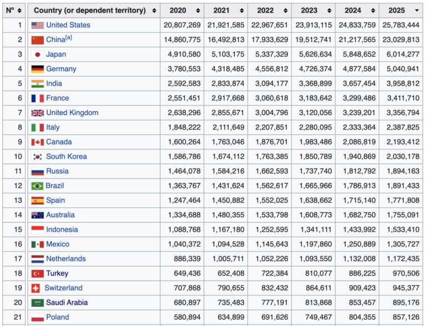Image resolution: width=426 pixels, height=326 pixels.
Task: Click the Switzerland flag icon
Action: tap(37, 288)
